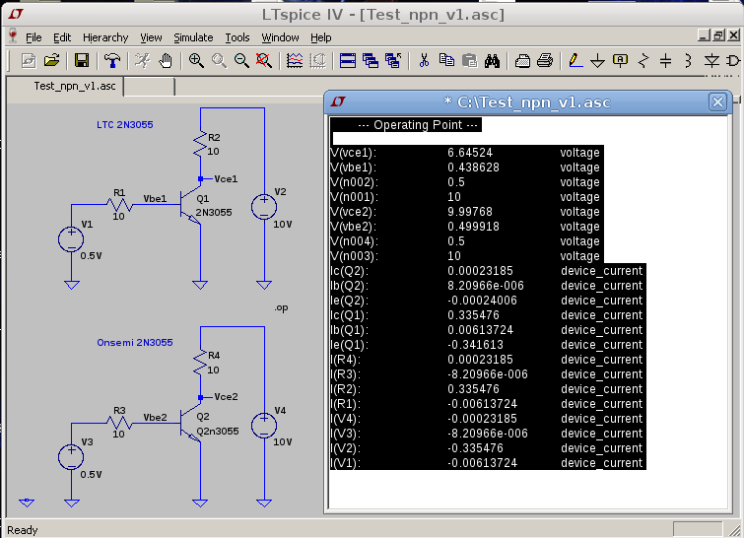Click the Ib(Q2) value 8.20966e-006
The height and width of the screenshot is (538, 744).
486,286
